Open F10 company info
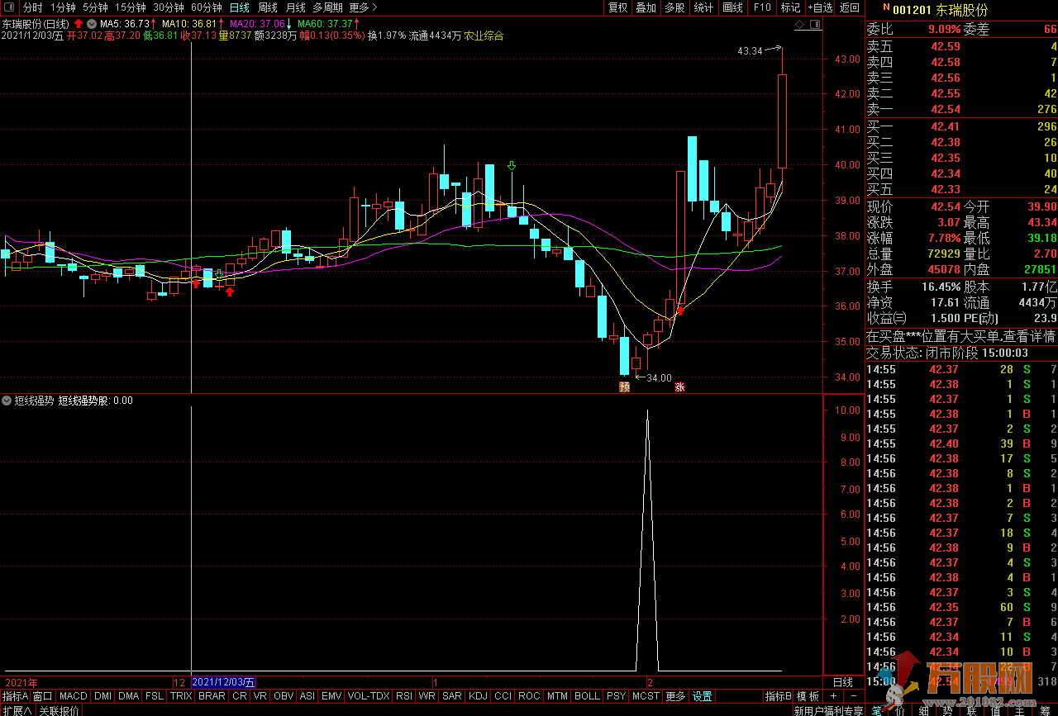The height and width of the screenshot is (716, 1058). [x=762, y=7]
